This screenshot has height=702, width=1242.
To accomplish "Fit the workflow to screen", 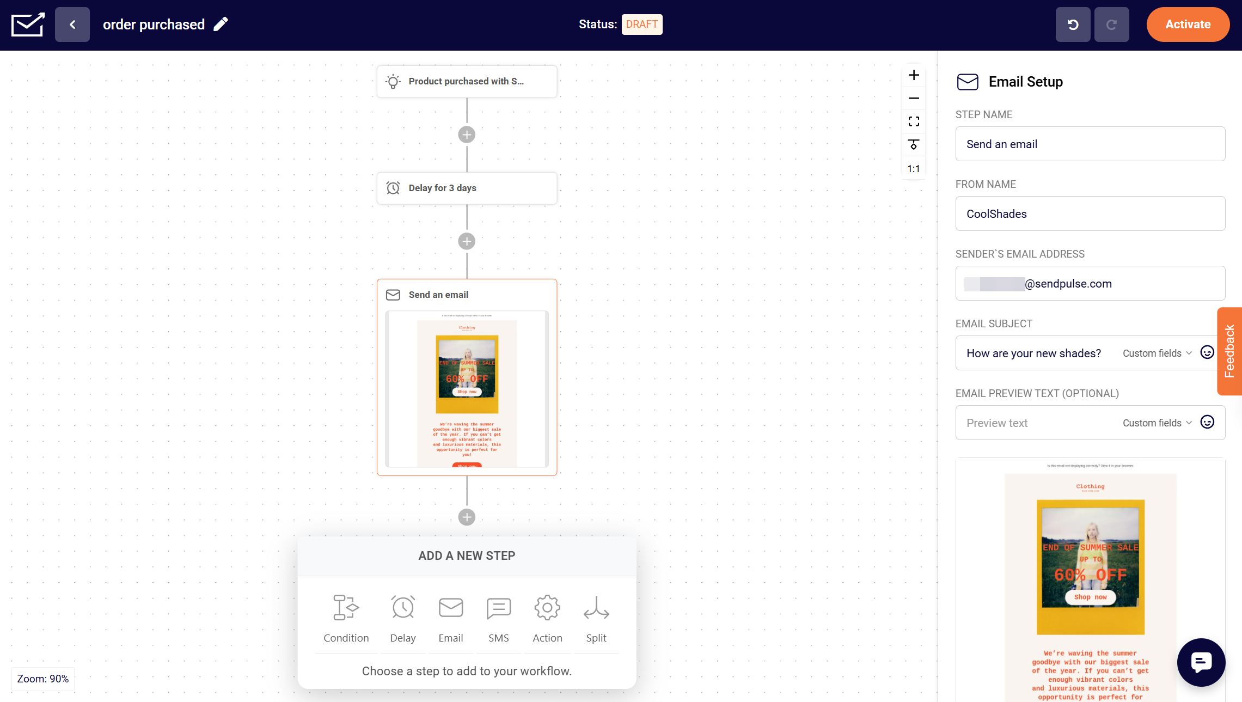I will pos(914,121).
